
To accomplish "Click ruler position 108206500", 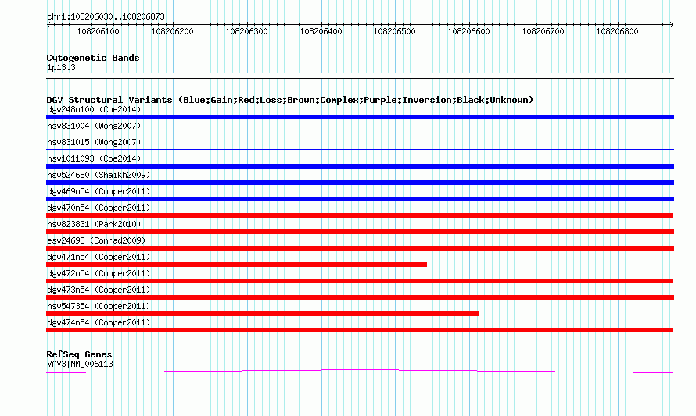I will coord(394,31).
